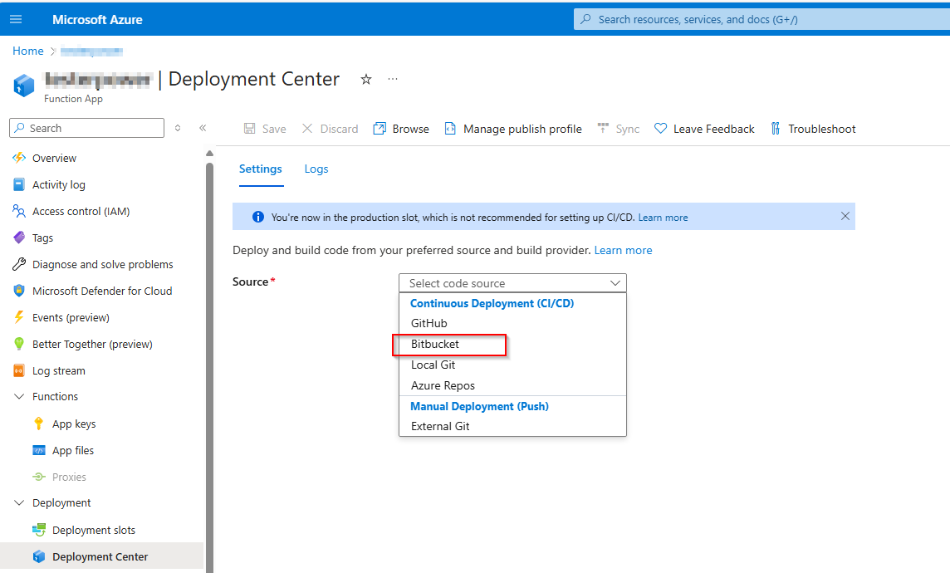Select GitHub as the source

[x=512, y=323]
